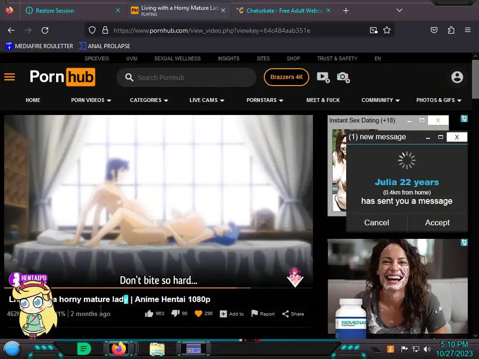This screenshot has width=479, height=359.
Task: Click the upload photo camera icon
Action: 343,77
